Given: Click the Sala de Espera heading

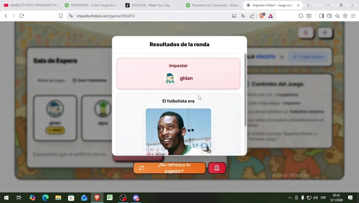Looking at the screenshot, I should [55, 61].
